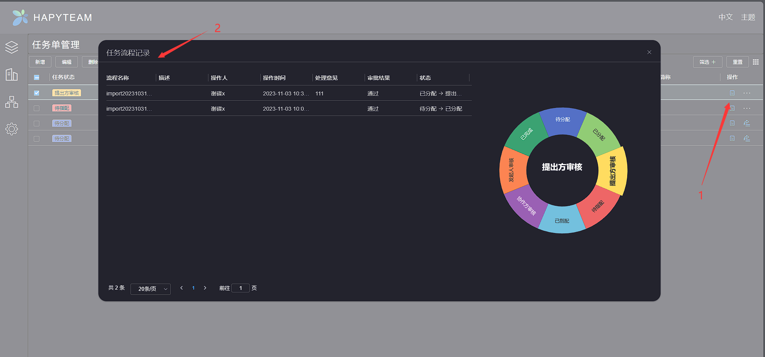Click the 任务单管理 page title
This screenshot has width=765, height=357.
tap(56, 45)
